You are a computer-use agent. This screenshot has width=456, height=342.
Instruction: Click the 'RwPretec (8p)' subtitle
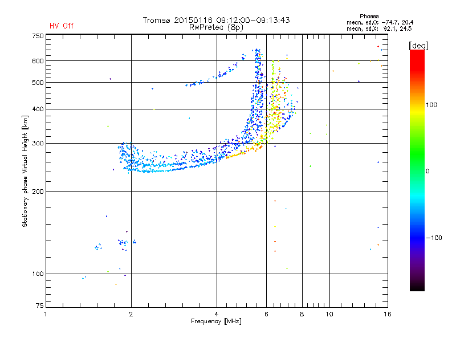[216, 27]
